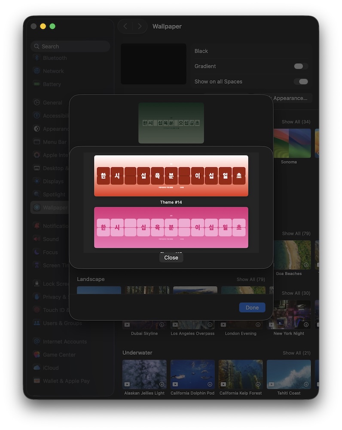
Task: Choose the pink theme thumbnail
Action: pyautogui.click(x=171, y=227)
